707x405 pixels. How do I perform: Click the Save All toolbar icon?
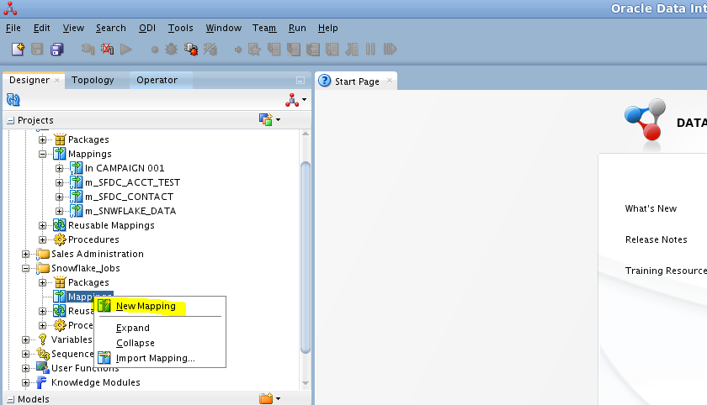pos(57,49)
